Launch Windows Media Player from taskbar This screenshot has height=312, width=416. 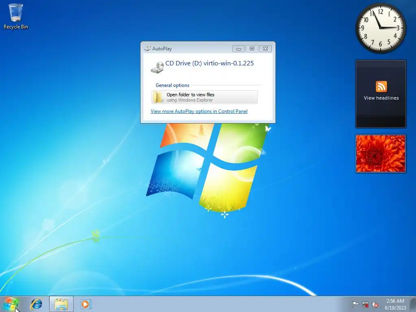point(86,304)
